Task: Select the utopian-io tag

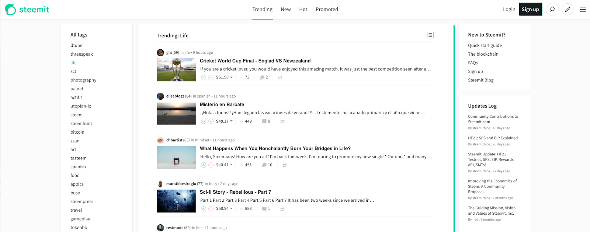Action: pos(81,106)
